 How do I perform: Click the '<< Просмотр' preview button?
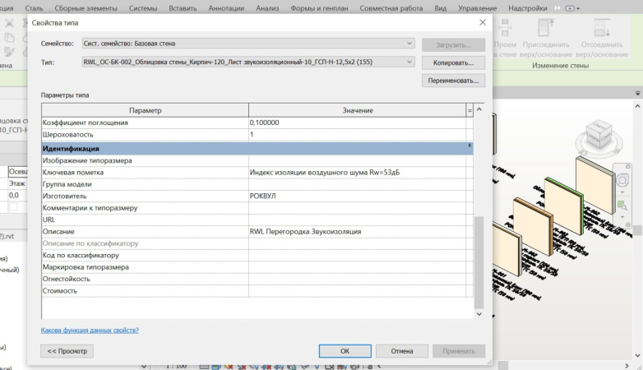pos(67,351)
